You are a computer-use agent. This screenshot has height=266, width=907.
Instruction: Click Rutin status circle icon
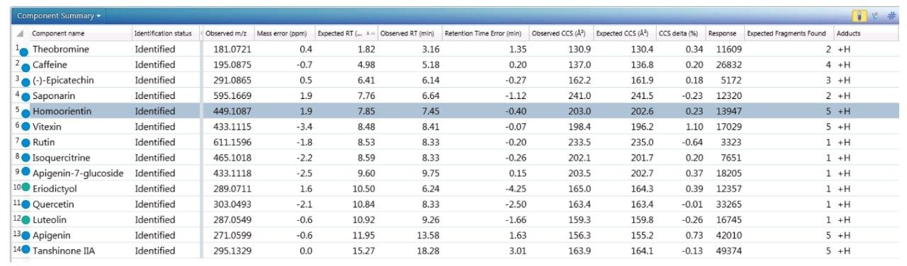point(26,142)
